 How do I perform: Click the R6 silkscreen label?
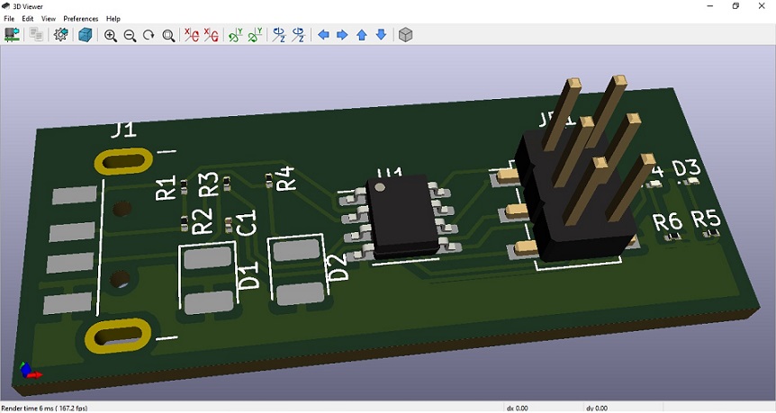point(668,222)
